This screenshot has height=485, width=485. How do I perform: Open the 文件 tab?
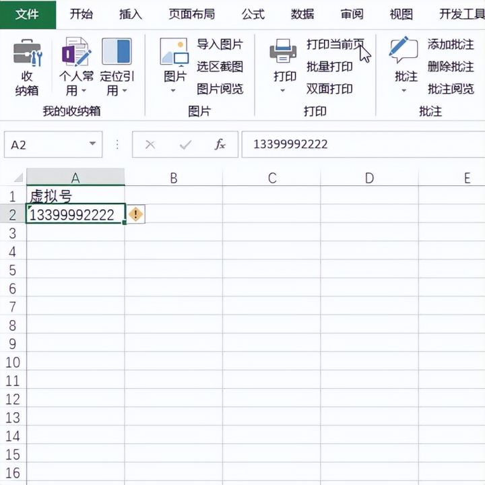(28, 15)
